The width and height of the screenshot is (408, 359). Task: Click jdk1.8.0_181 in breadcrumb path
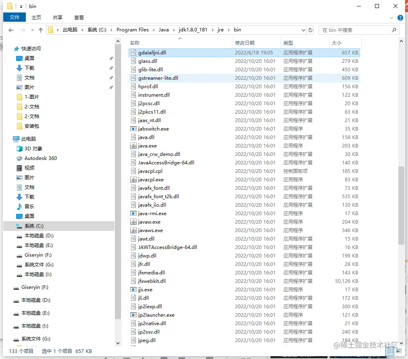(193, 30)
